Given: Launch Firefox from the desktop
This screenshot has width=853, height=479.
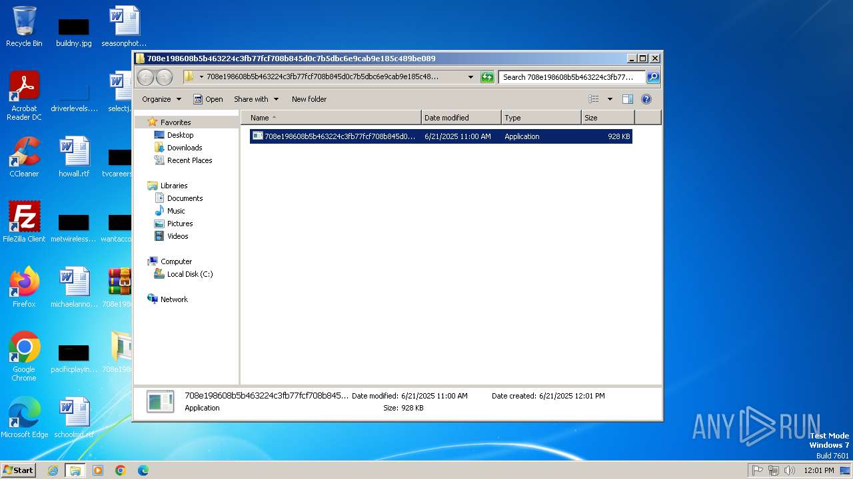Looking at the screenshot, I should pos(24,287).
